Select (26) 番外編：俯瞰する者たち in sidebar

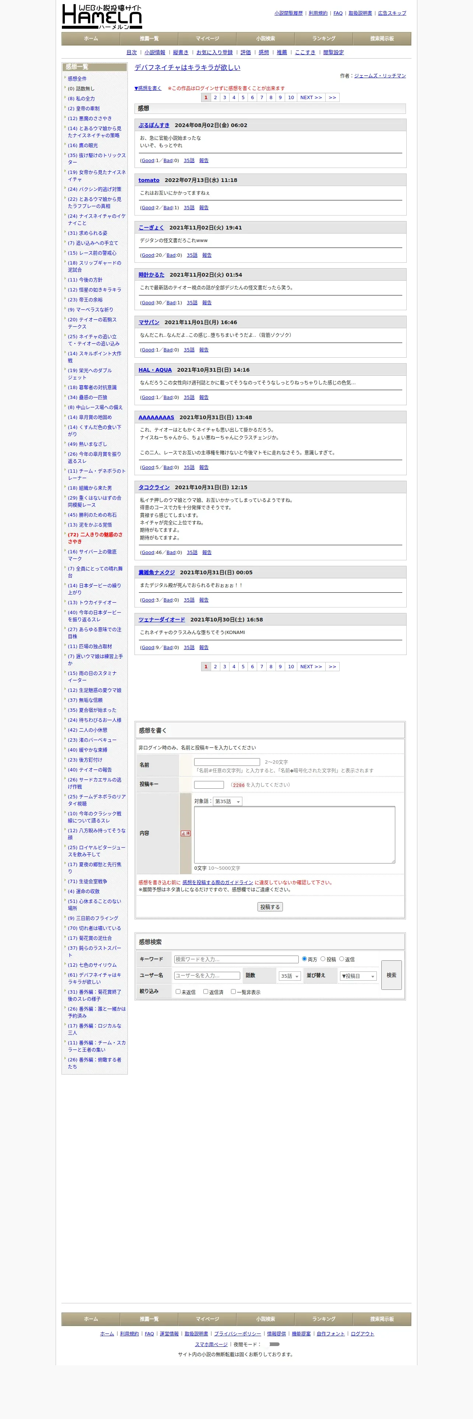click(95, 1063)
